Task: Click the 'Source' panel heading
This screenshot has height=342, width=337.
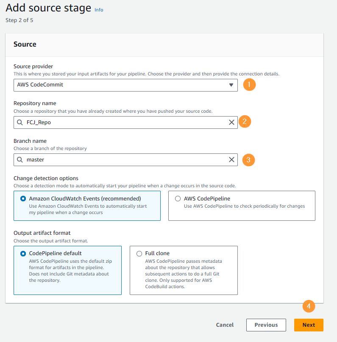Action: (x=25, y=44)
